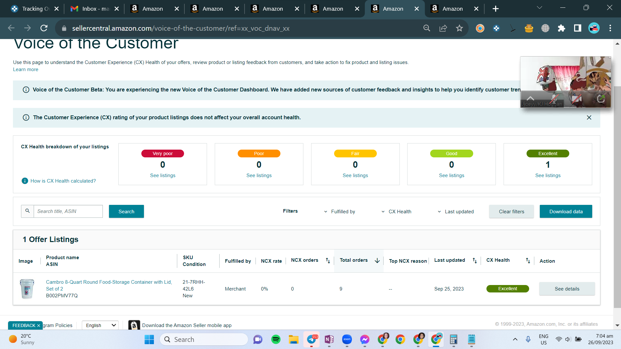Go back to the previous page

pyautogui.click(x=11, y=28)
